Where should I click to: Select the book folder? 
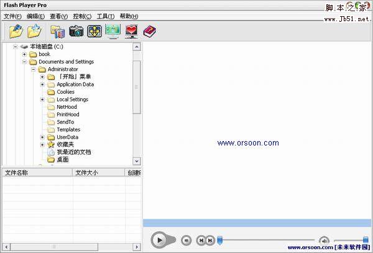44,54
